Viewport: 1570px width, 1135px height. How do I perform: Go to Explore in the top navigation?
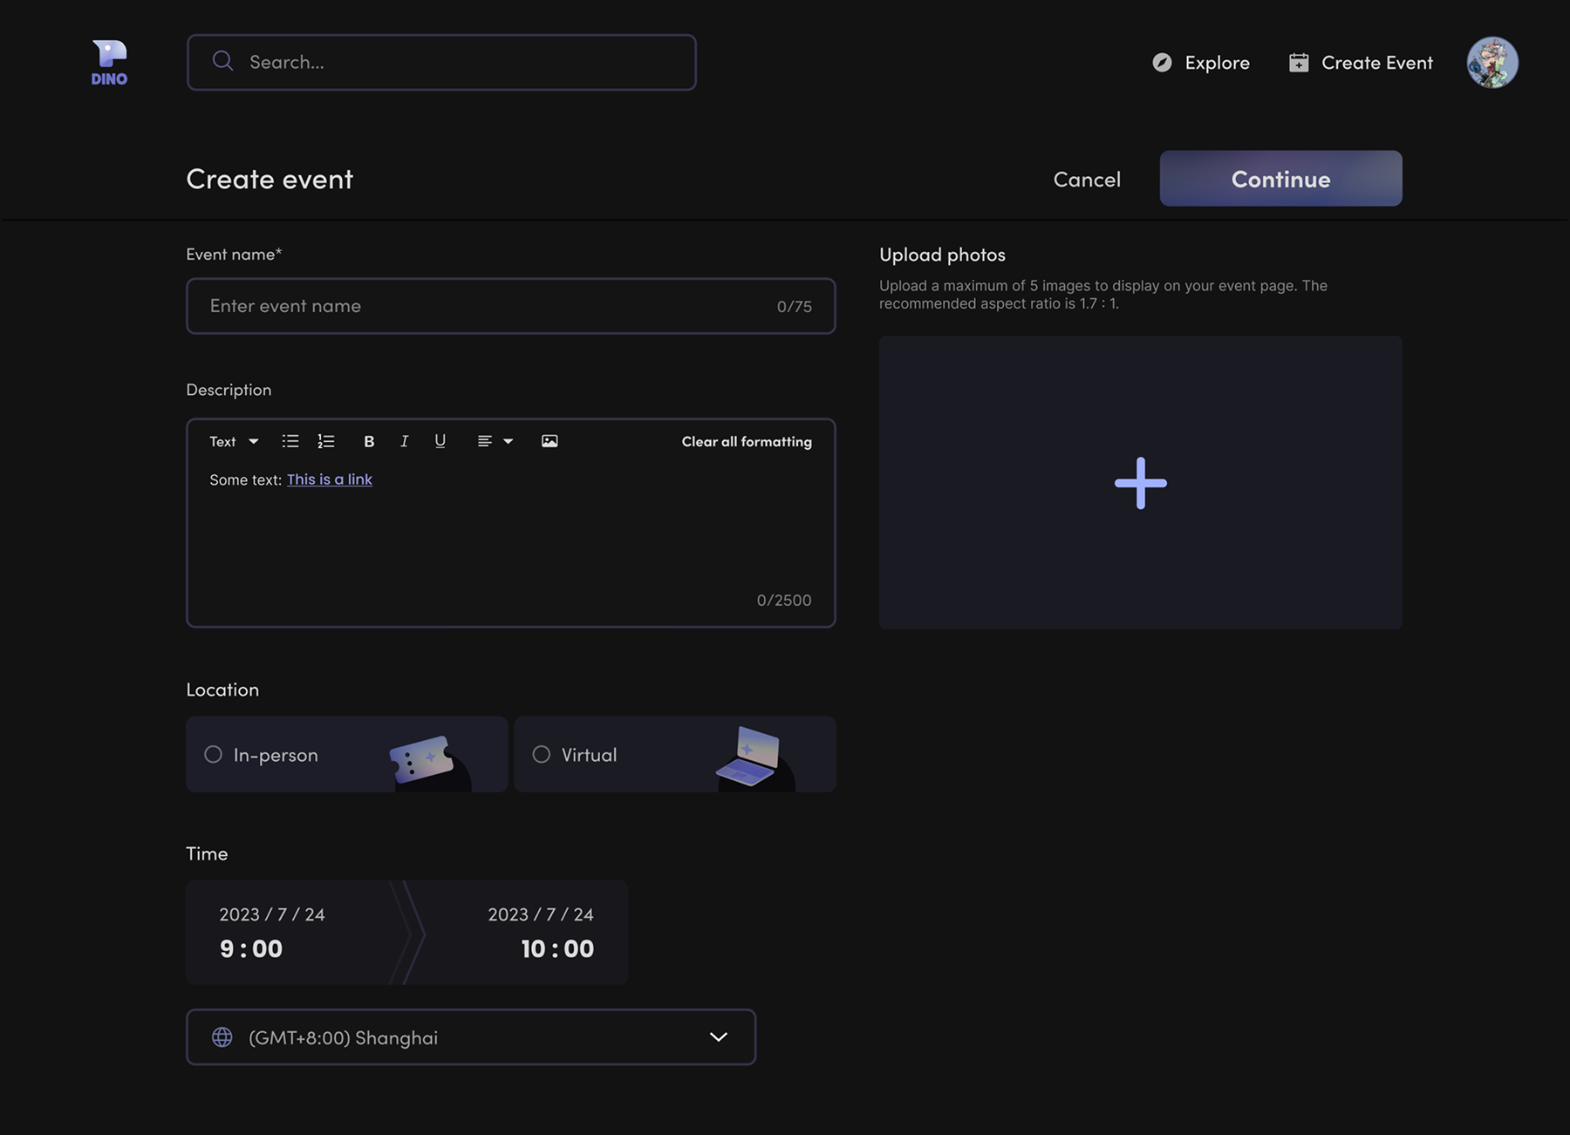click(1201, 63)
